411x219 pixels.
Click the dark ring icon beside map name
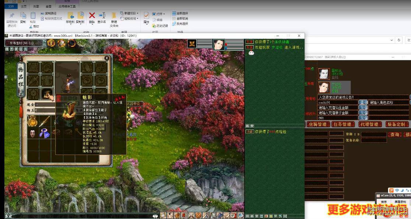(x=72, y=43)
